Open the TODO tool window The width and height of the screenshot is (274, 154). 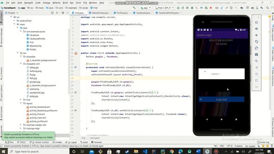(21, 142)
